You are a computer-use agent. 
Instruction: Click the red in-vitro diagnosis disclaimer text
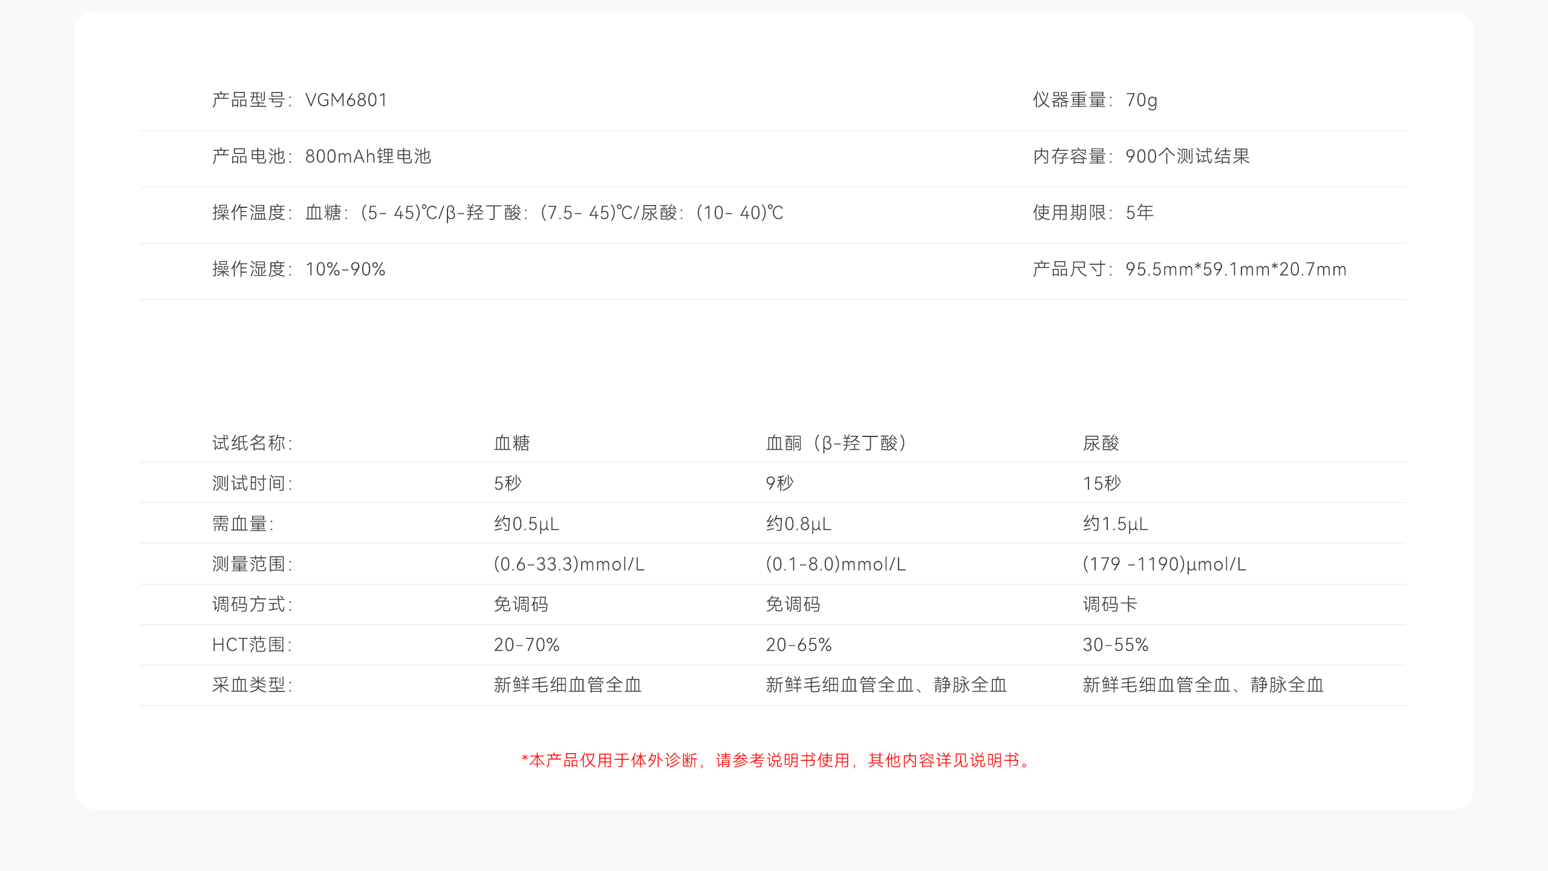pos(778,760)
